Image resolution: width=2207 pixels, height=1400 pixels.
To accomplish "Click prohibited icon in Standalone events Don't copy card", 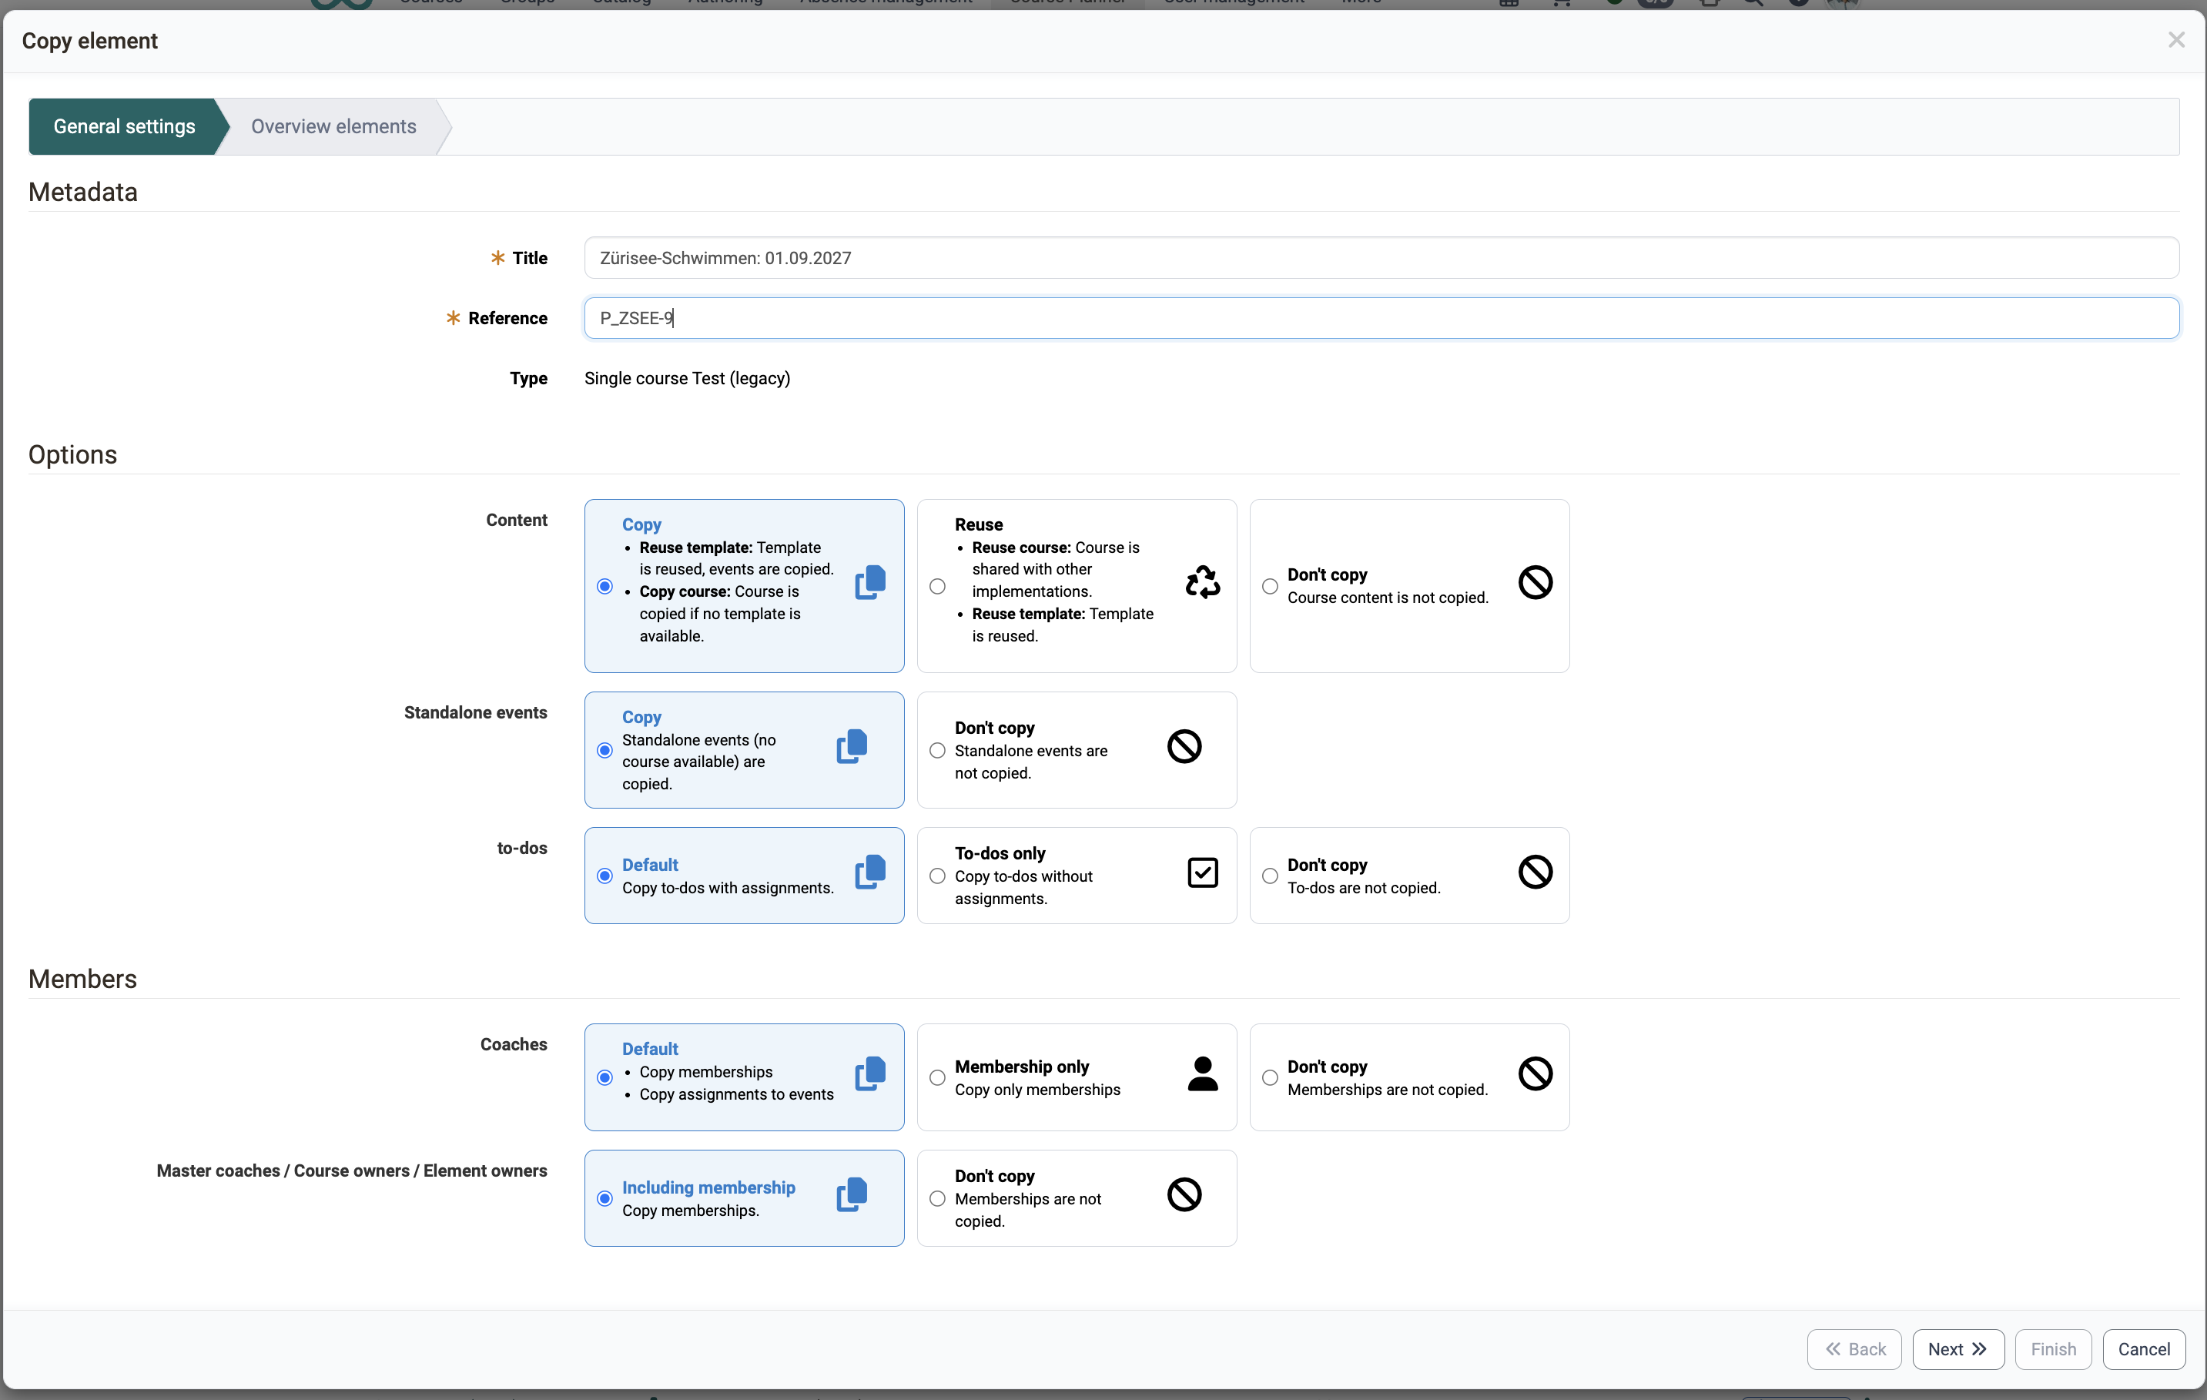I will [1184, 746].
